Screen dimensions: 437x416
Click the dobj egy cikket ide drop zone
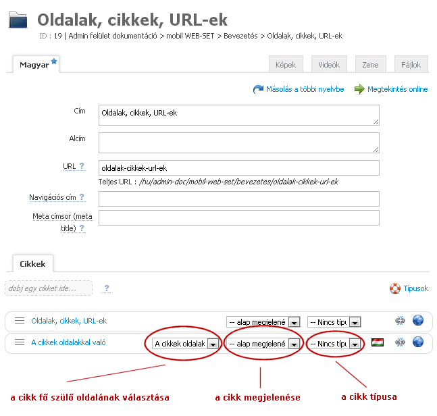click(x=49, y=288)
